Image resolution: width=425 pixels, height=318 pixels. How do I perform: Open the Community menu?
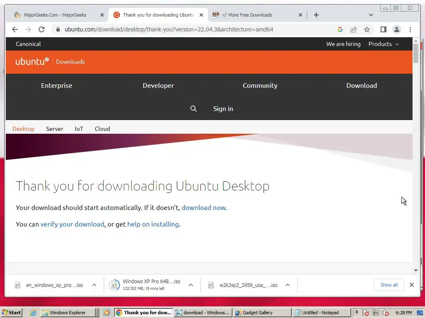pos(260,85)
